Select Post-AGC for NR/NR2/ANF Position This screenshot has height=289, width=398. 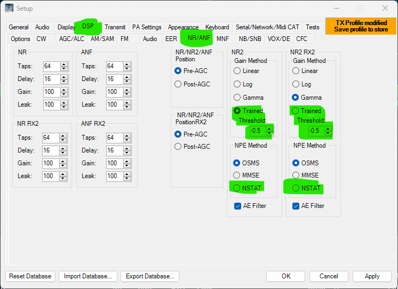[x=178, y=84]
